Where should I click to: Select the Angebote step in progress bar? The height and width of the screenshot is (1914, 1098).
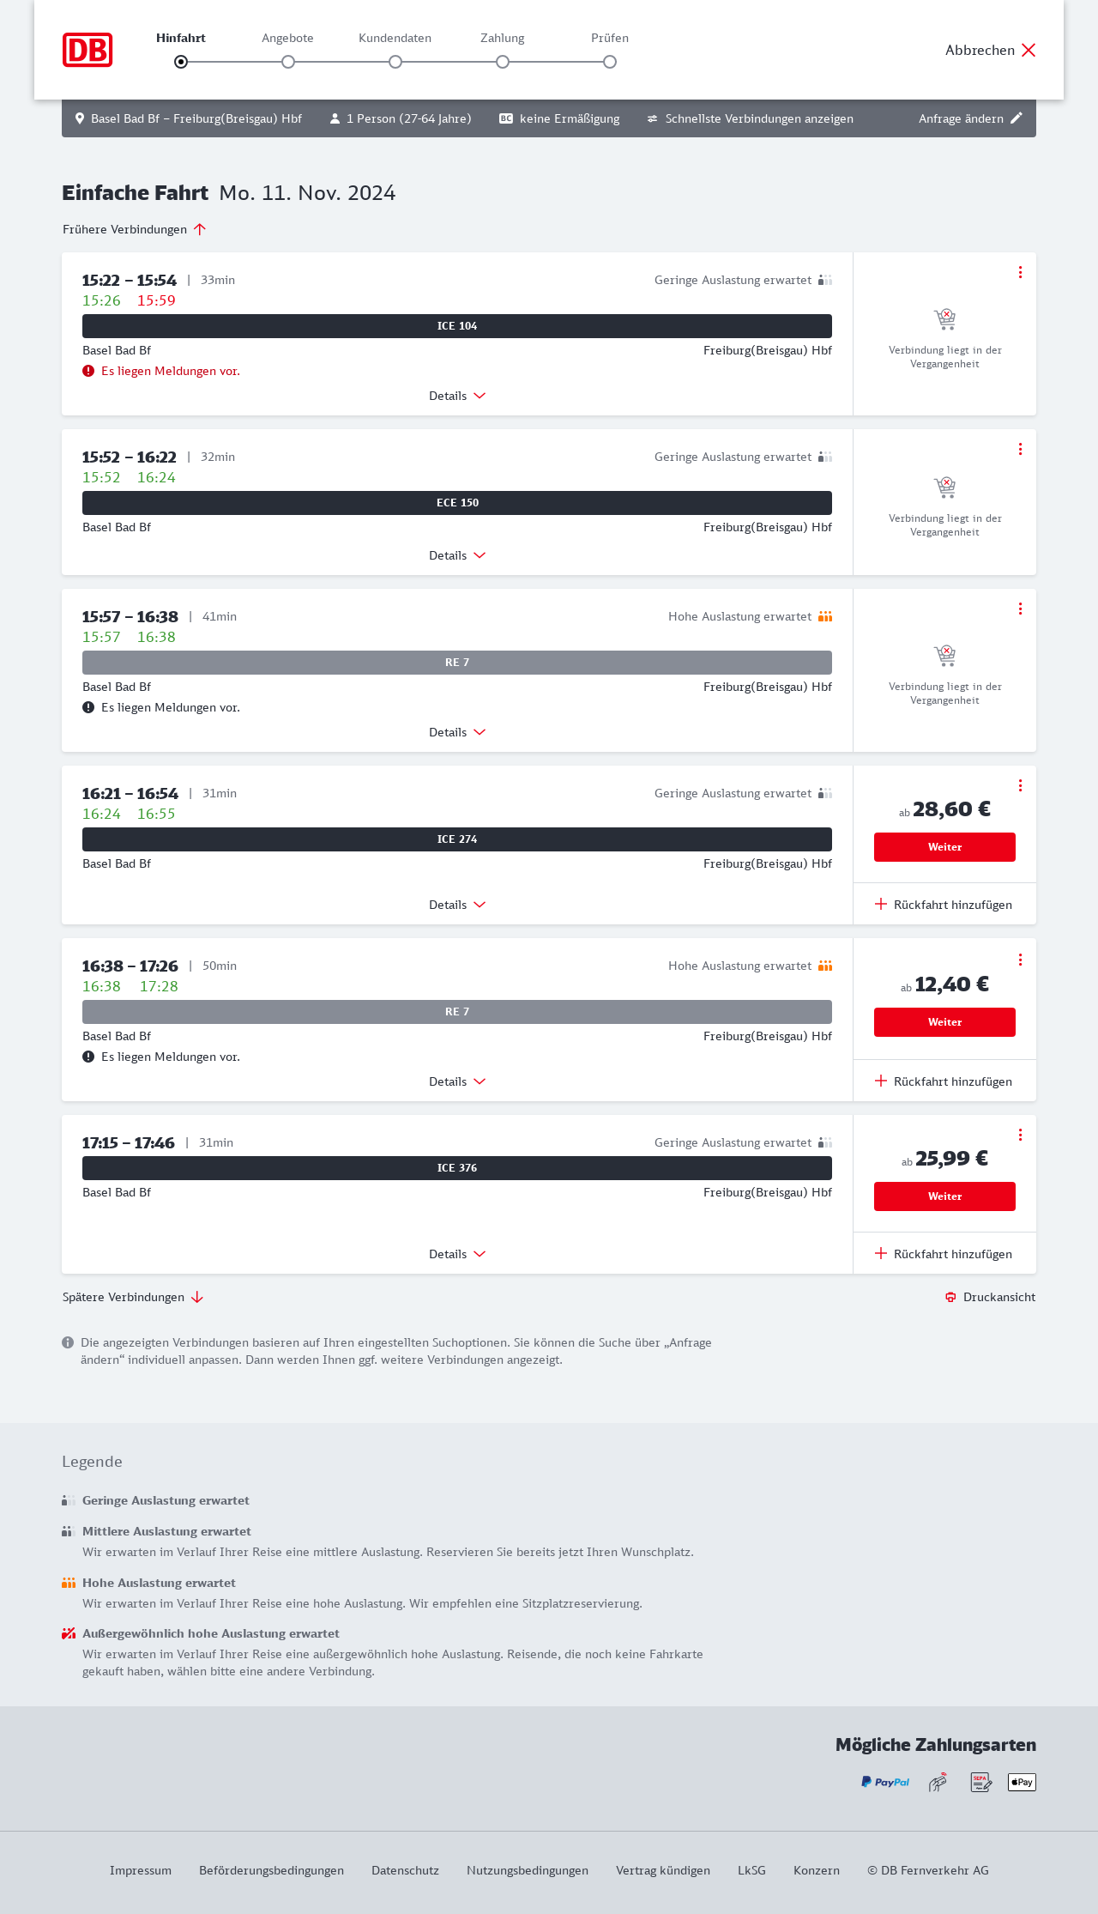click(x=288, y=62)
